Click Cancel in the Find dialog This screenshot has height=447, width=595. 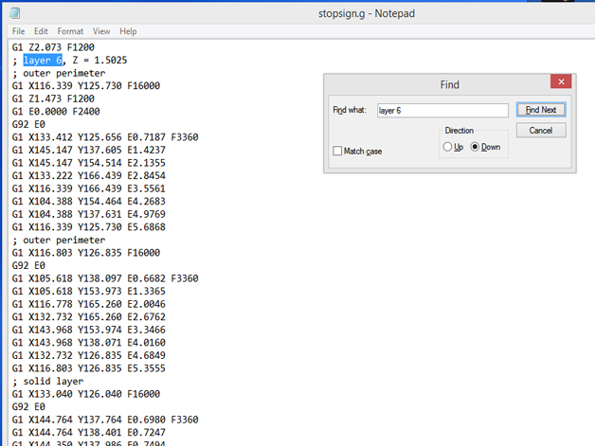point(541,131)
